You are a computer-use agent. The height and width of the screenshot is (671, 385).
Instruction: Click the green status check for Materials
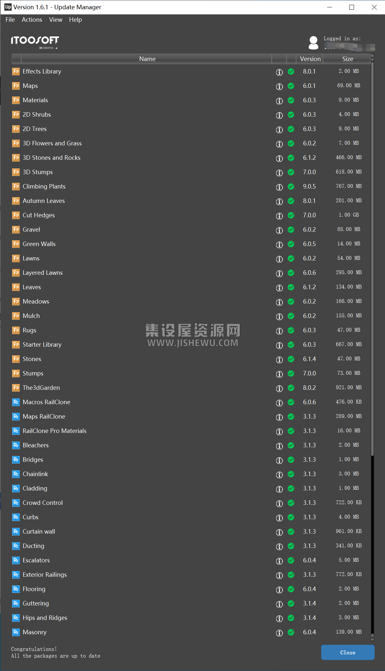coord(291,100)
